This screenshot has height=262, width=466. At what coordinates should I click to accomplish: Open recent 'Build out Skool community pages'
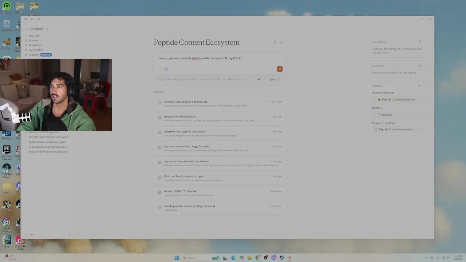[220, 178]
